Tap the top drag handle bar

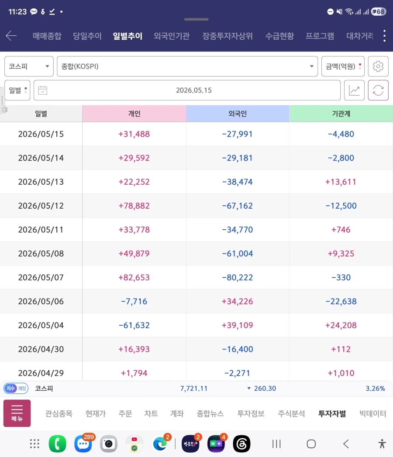pos(196,19)
